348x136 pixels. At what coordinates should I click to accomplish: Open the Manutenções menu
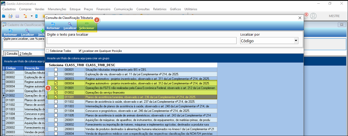57,9
